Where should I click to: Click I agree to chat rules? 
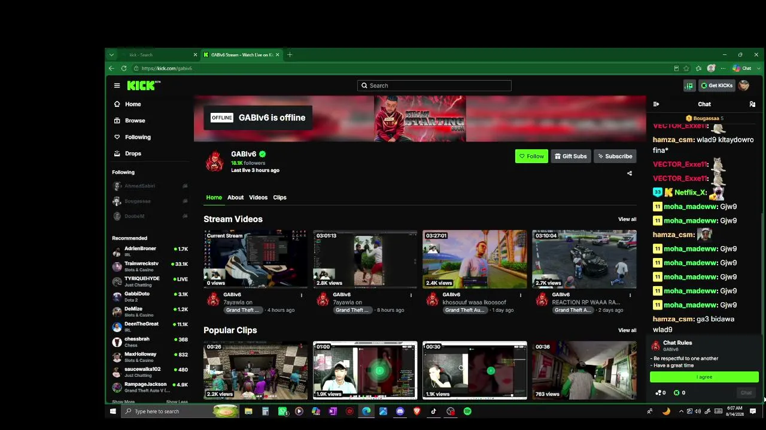coord(704,377)
